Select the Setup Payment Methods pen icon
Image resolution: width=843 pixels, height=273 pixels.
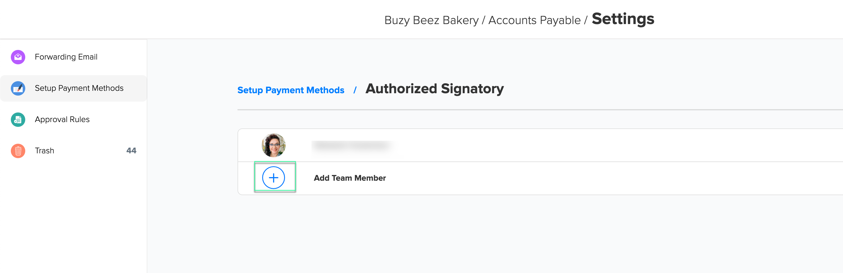point(18,88)
